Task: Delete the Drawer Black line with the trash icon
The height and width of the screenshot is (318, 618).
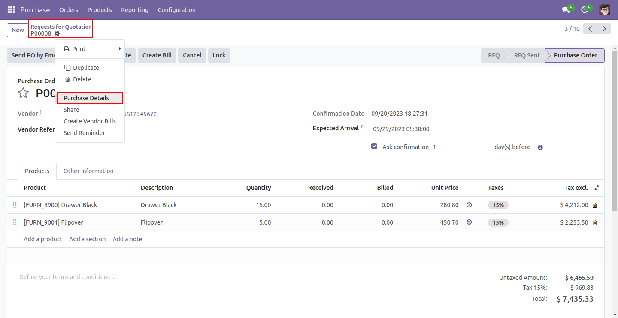Action: point(594,205)
